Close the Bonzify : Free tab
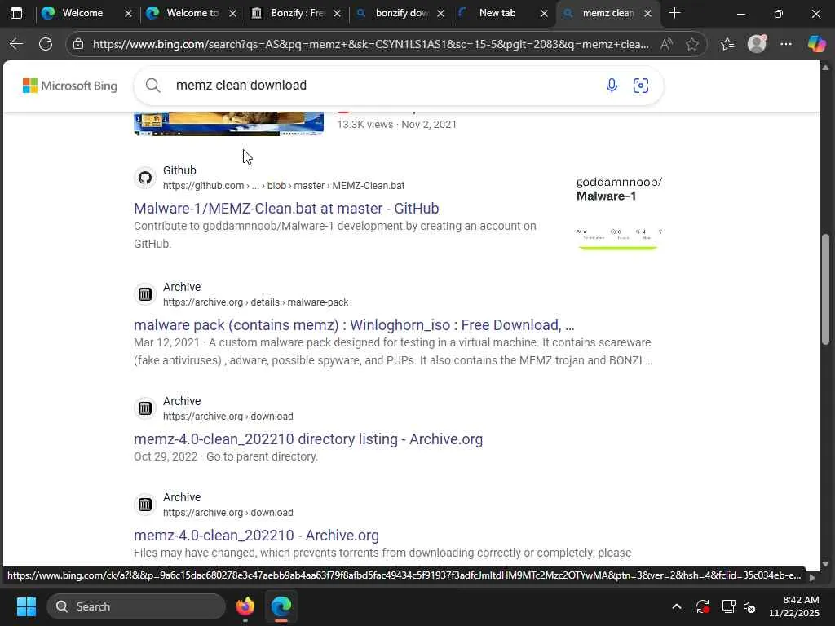The height and width of the screenshot is (626, 835). (x=337, y=13)
